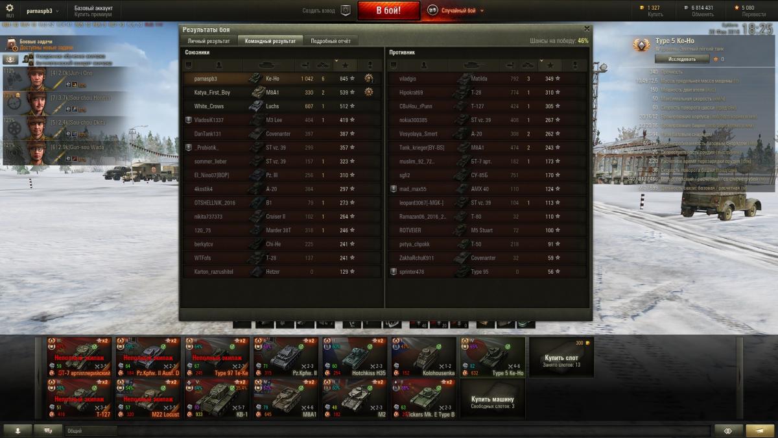
Task: Click Купить gold link
Action: [655, 14]
